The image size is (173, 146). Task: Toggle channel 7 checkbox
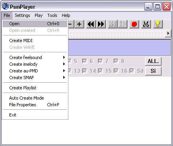coord(100,61)
